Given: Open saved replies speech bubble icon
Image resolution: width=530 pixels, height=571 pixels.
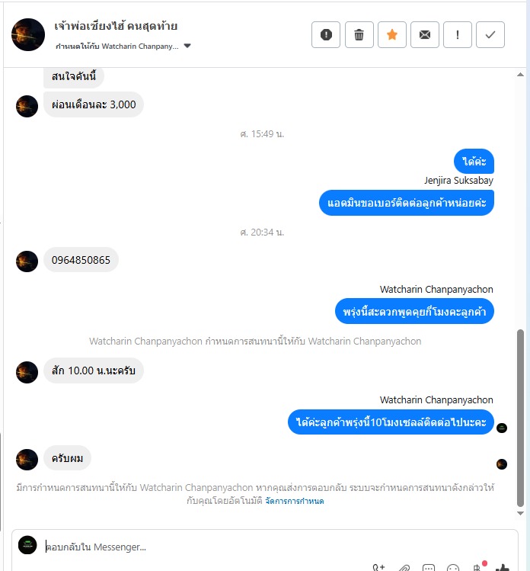Looking at the screenshot, I should [429, 567].
